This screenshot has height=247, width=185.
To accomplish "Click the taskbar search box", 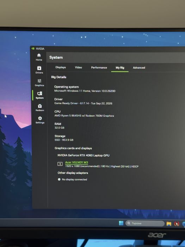I will [145, 223].
